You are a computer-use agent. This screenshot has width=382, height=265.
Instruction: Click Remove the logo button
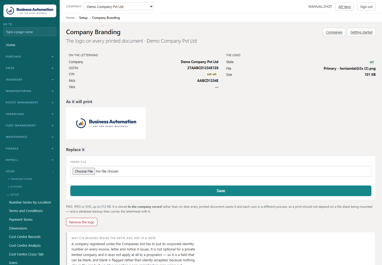pos(82,222)
